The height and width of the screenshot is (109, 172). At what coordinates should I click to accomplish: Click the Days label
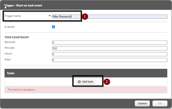click(x=7, y=59)
